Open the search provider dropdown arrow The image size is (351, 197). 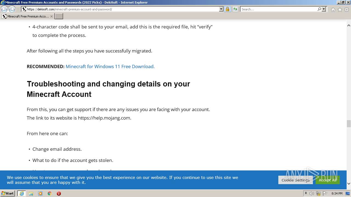[324, 9]
